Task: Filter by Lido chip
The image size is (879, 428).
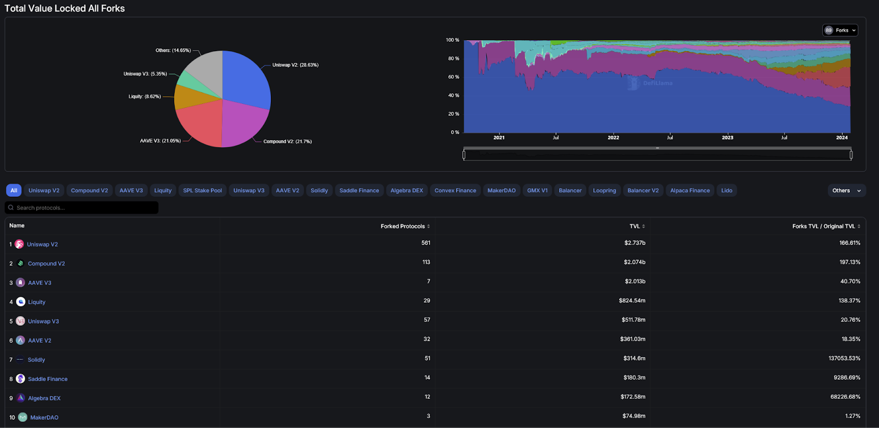Action: (x=727, y=191)
